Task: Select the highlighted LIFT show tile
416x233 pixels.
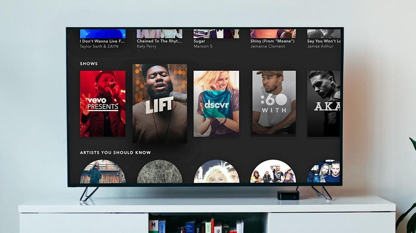Action: (159, 104)
